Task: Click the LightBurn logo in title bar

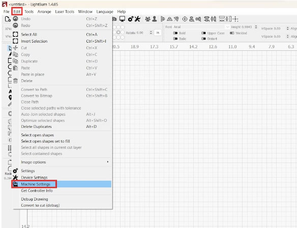Action: (x=5, y=4)
